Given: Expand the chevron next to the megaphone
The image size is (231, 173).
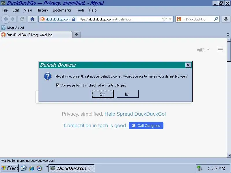Looking at the screenshot, I should tap(208, 50).
